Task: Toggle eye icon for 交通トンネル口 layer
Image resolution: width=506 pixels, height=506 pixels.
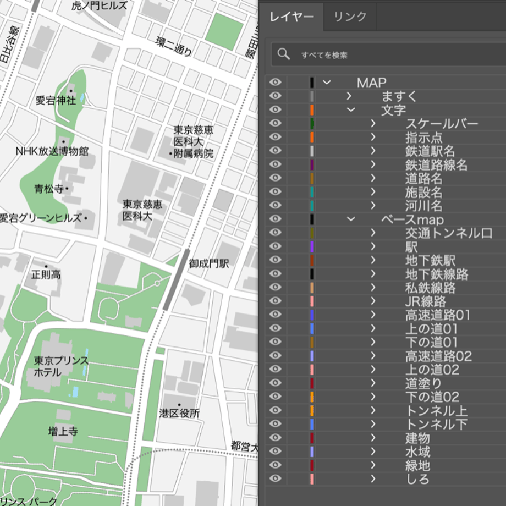Action: coord(275,233)
